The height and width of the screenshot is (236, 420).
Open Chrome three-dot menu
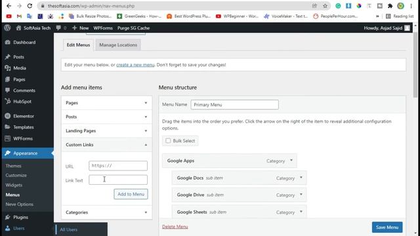click(x=411, y=6)
